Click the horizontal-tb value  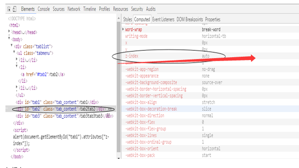coord(214,36)
